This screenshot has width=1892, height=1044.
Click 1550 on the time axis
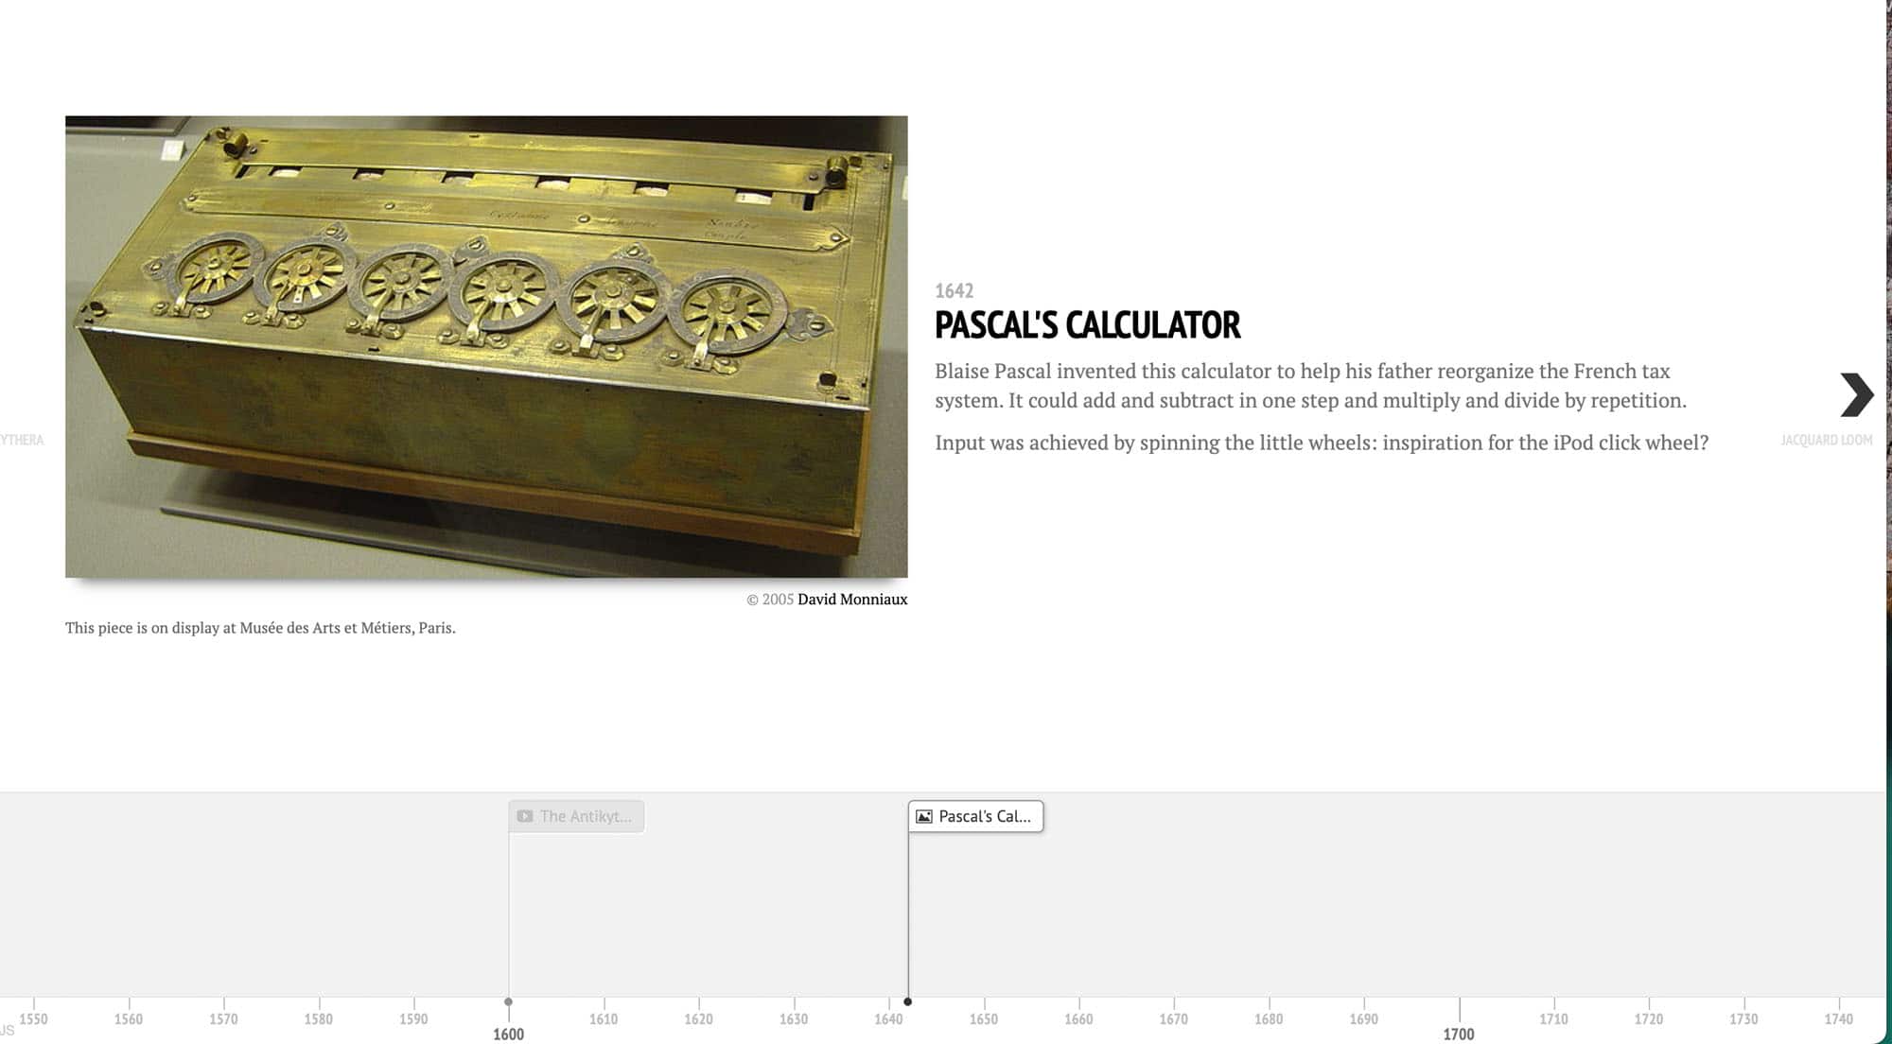pyautogui.click(x=33, y=1019)
